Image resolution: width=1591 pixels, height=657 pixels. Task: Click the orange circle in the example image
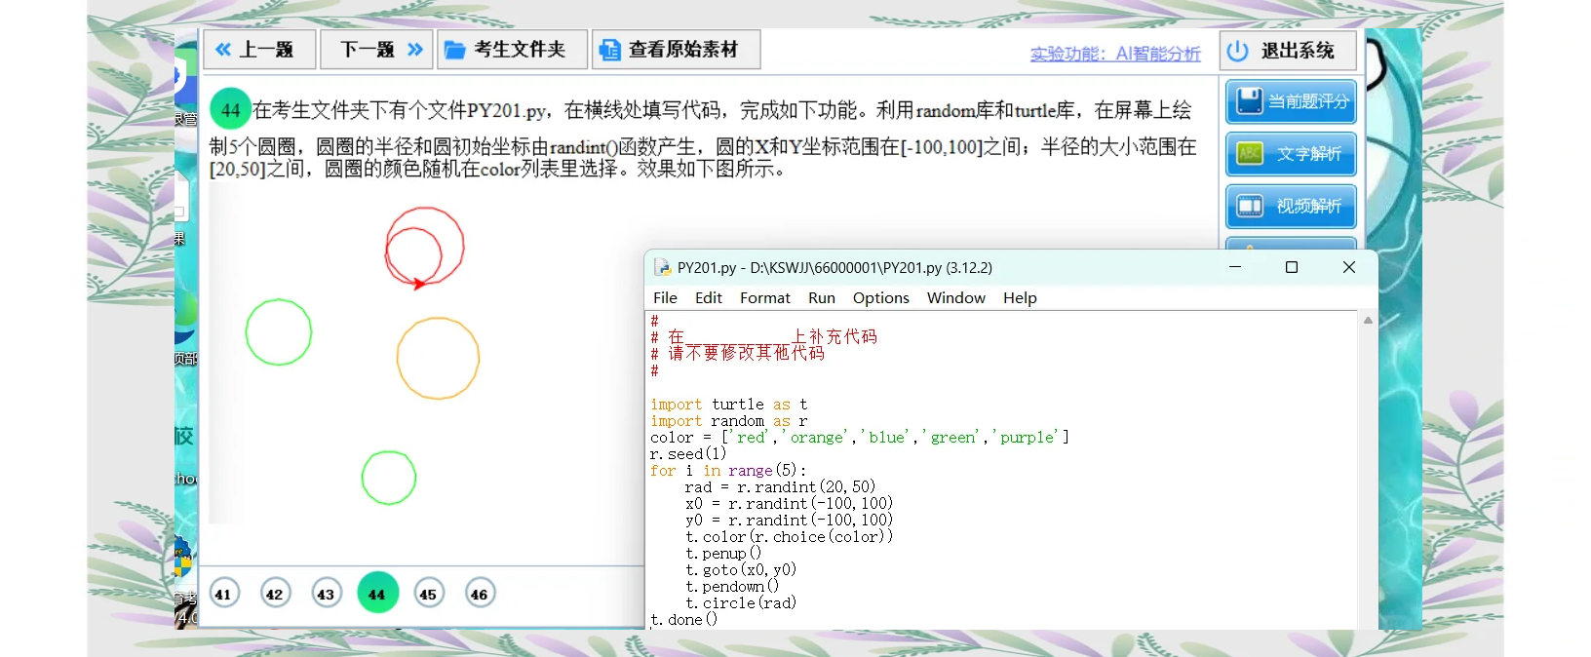tap(438, 359)
